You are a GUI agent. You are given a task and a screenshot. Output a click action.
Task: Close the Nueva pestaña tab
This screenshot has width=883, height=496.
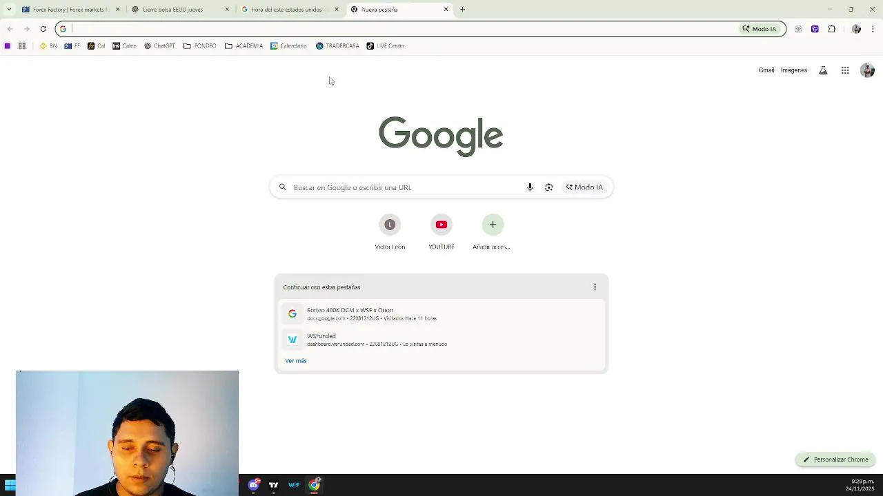446,10
